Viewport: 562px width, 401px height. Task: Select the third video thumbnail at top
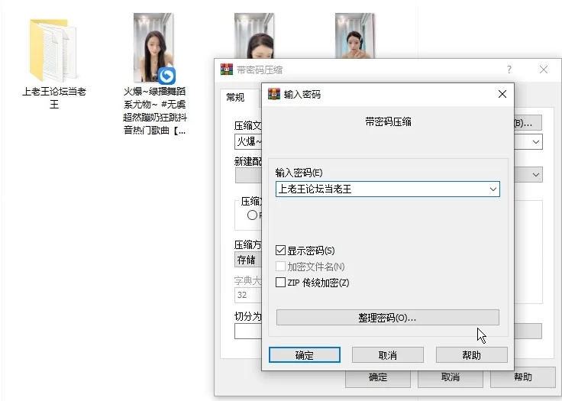point(355,35)
